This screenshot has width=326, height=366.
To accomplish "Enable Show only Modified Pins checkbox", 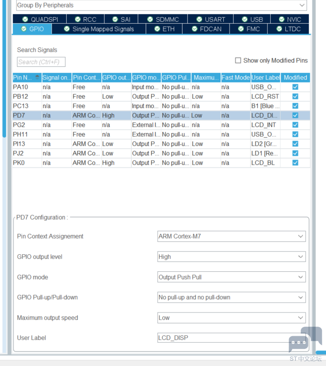I will 238,61.
